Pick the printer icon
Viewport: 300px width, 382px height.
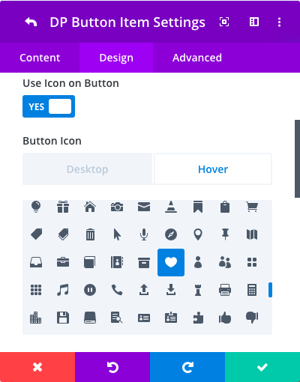point(225,290)
